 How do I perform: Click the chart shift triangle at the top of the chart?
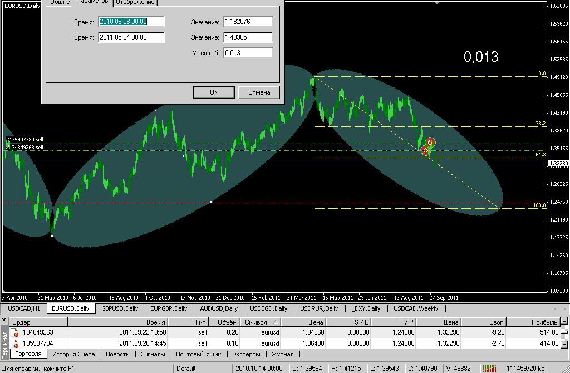tap(437, 3)
